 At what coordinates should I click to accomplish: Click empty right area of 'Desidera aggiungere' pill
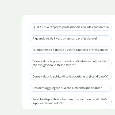(106, 88)
